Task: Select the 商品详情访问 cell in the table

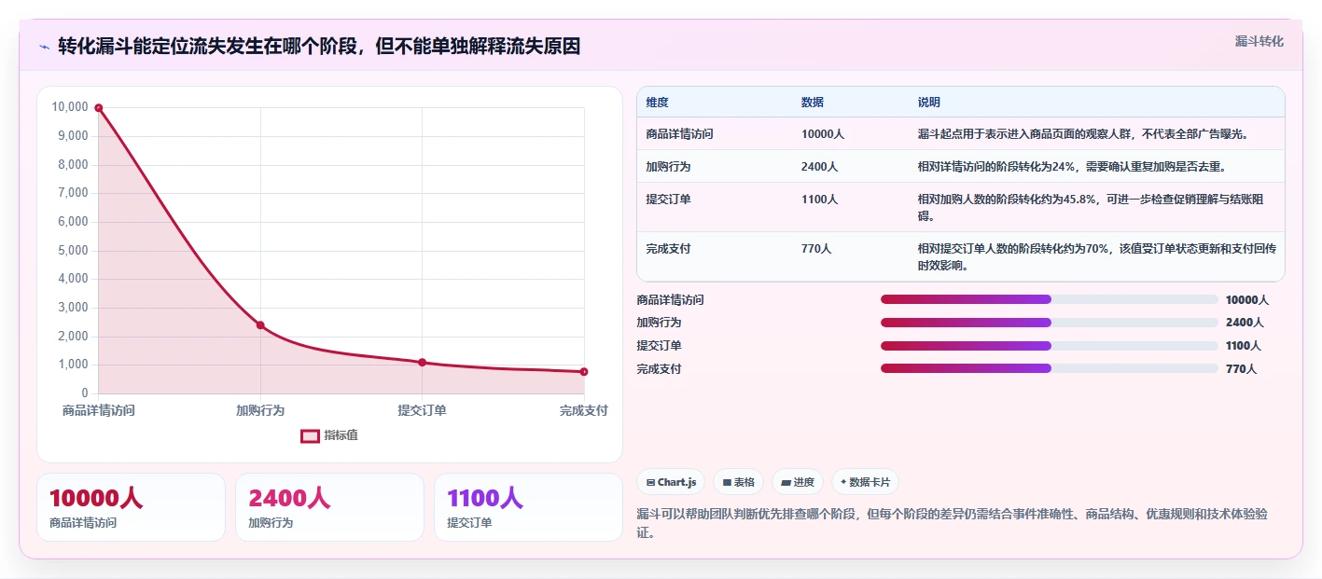Action: point(679,134)
